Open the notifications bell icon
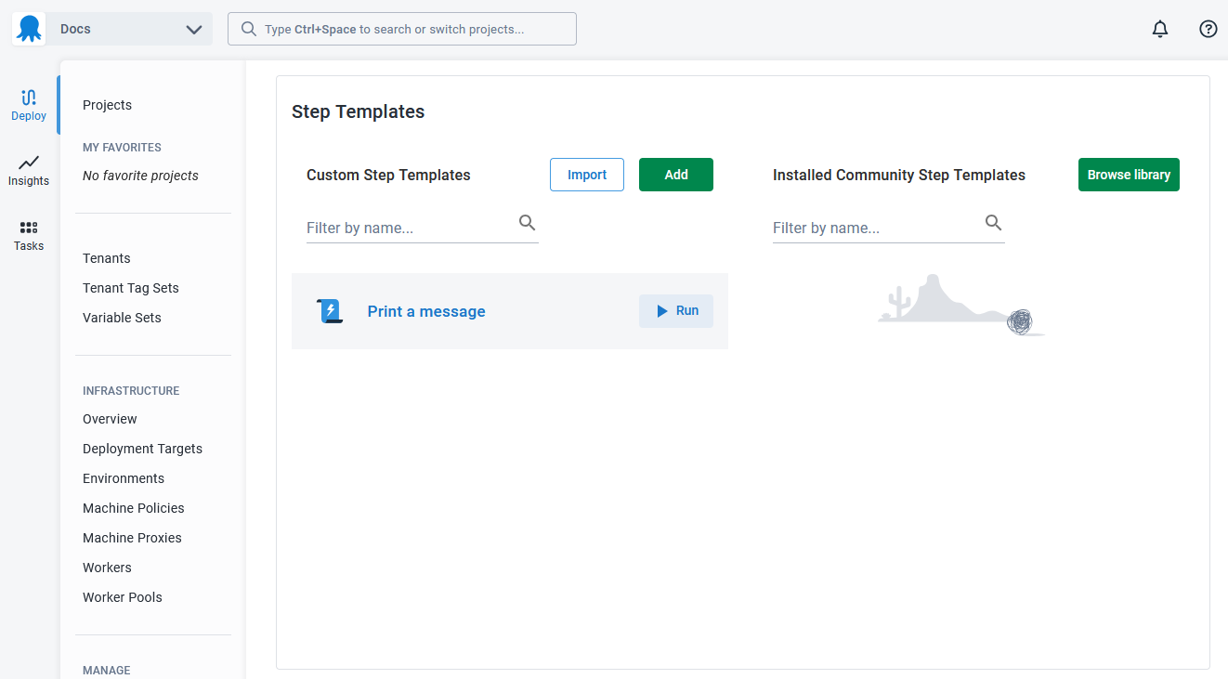The image size is (1228, 679). click(1160, 29)
